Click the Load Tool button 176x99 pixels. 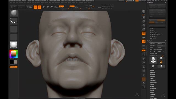(x=153, y=43)
